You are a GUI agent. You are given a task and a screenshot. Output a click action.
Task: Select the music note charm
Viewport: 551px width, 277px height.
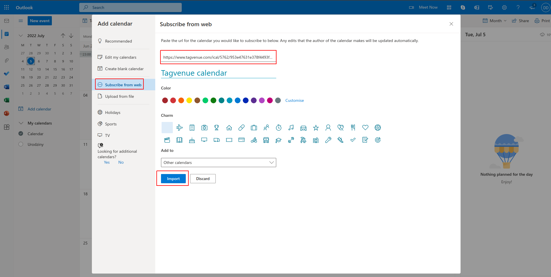291,127
